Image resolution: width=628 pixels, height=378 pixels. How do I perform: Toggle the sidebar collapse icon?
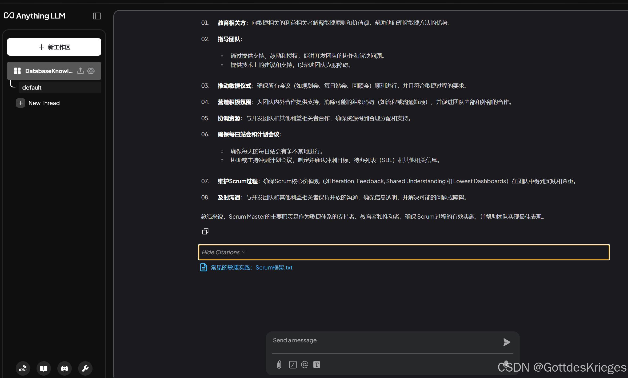tap(97, 16)
